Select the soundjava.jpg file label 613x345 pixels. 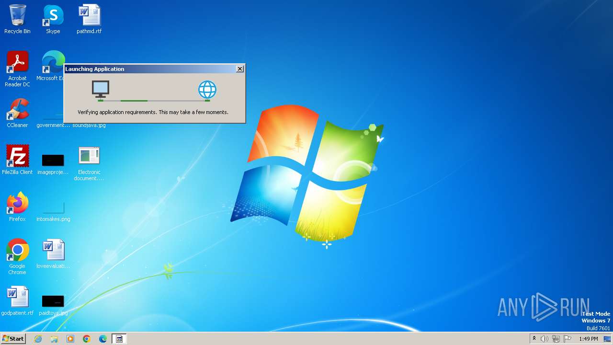[x=89, y=125]
